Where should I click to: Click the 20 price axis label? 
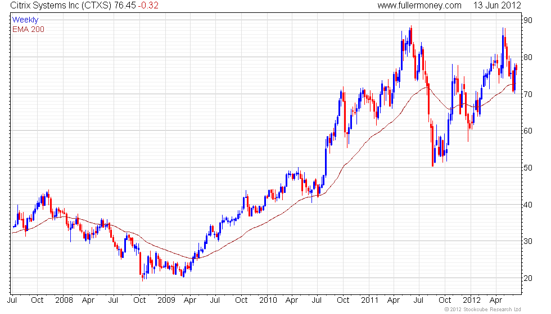pos(528,278)
